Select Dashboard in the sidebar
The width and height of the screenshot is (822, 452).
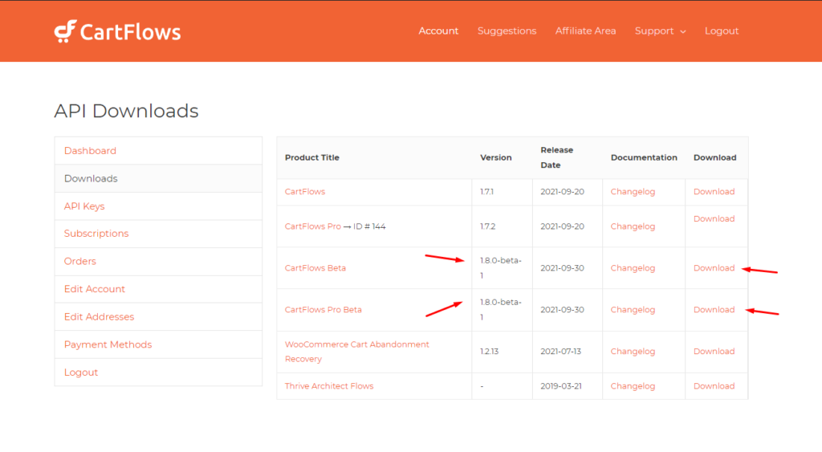tap(90, 150)
